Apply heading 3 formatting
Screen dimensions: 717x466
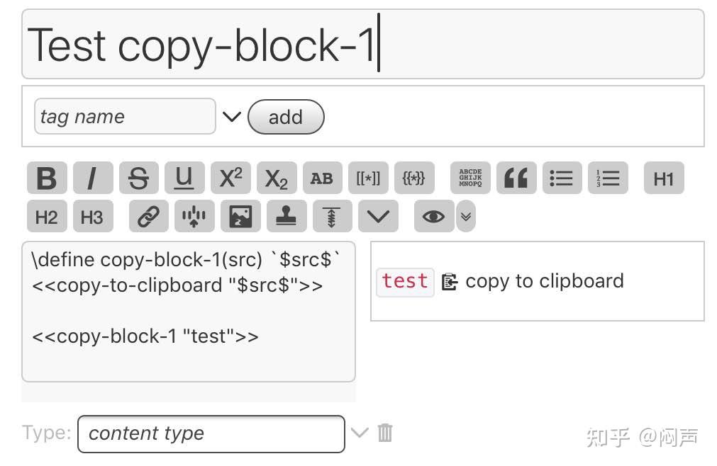(92, 217)
